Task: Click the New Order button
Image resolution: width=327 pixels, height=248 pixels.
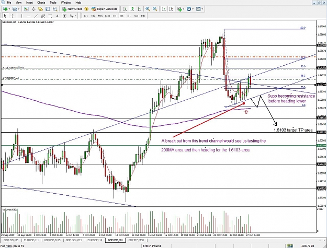Action: (72, 9)
